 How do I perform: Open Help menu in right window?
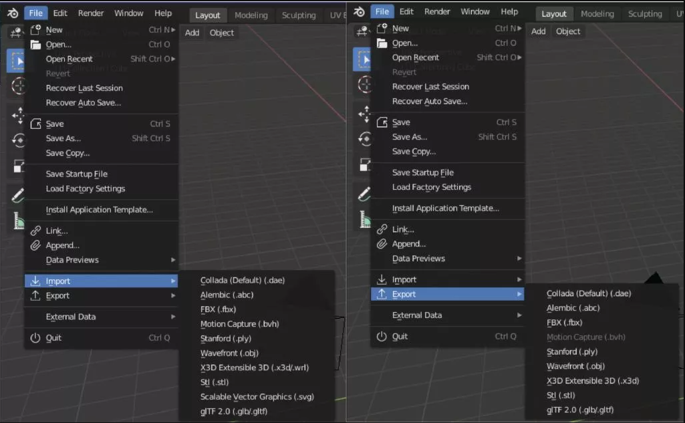(509, 12)
